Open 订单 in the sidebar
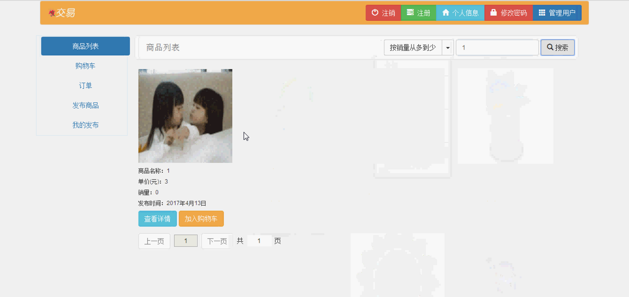The width and height of the screenshot is (629, 297). [85, 86]
